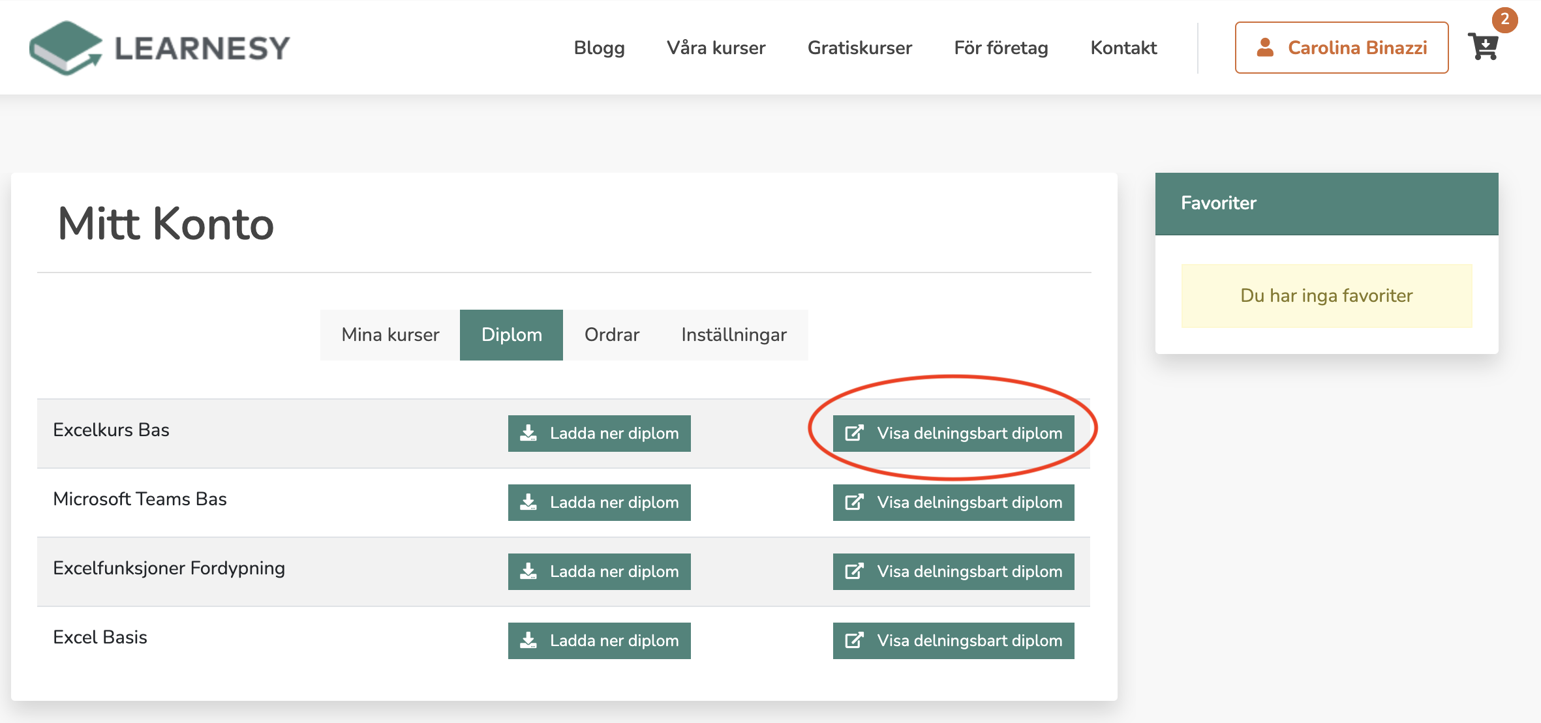1541x723 pixels.
Task: Open the Inställningar tab
Action: [734, 335]
